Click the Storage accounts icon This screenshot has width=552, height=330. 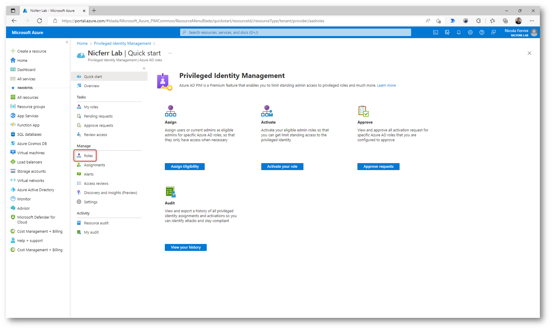click(x=13, y=171)
